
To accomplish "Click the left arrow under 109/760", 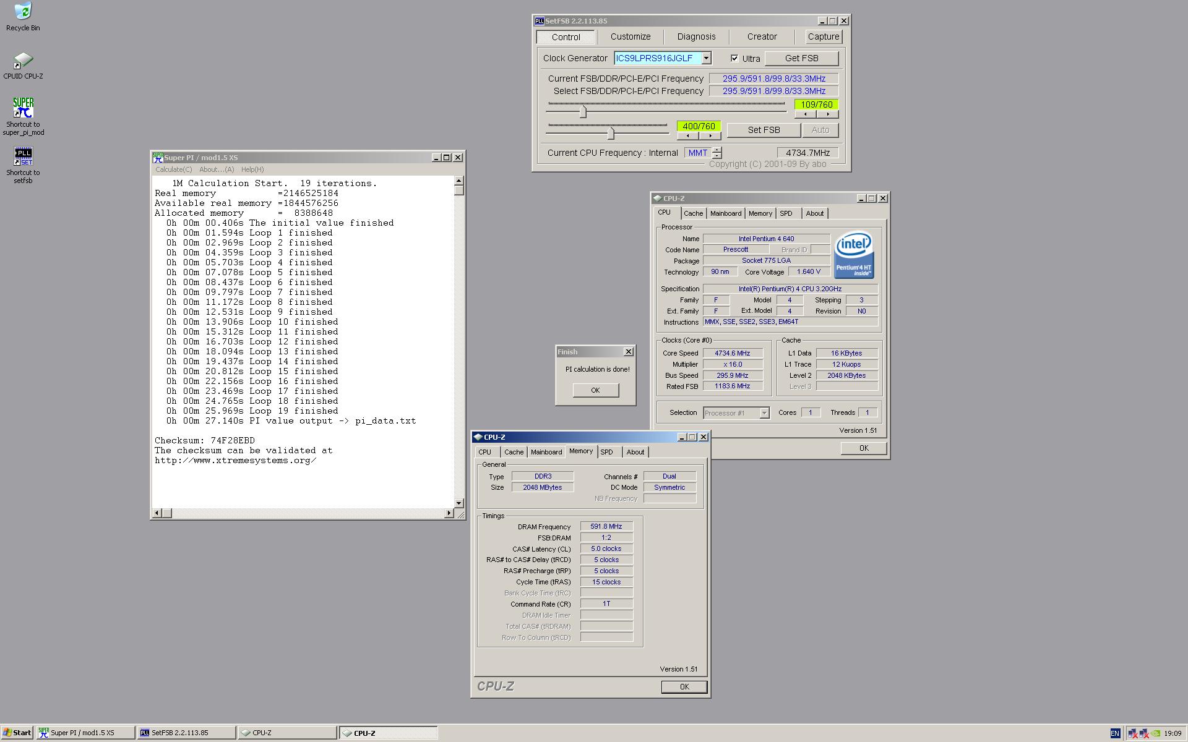I will (806, 114).
